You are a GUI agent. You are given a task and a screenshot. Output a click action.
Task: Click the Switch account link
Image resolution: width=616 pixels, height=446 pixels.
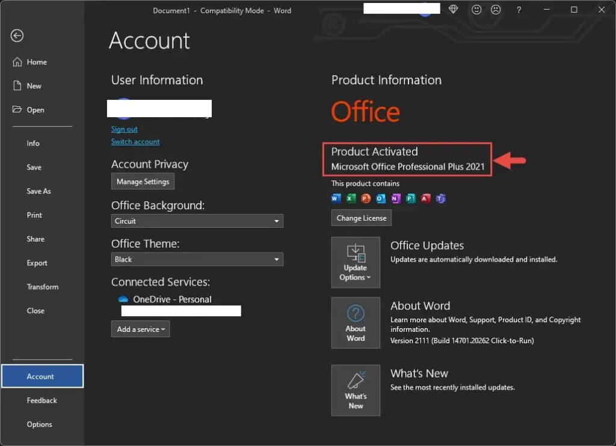click(135, 142)
